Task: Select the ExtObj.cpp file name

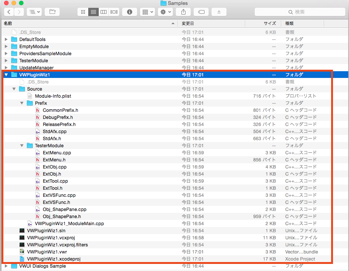Action: click(x=55, y=167)
